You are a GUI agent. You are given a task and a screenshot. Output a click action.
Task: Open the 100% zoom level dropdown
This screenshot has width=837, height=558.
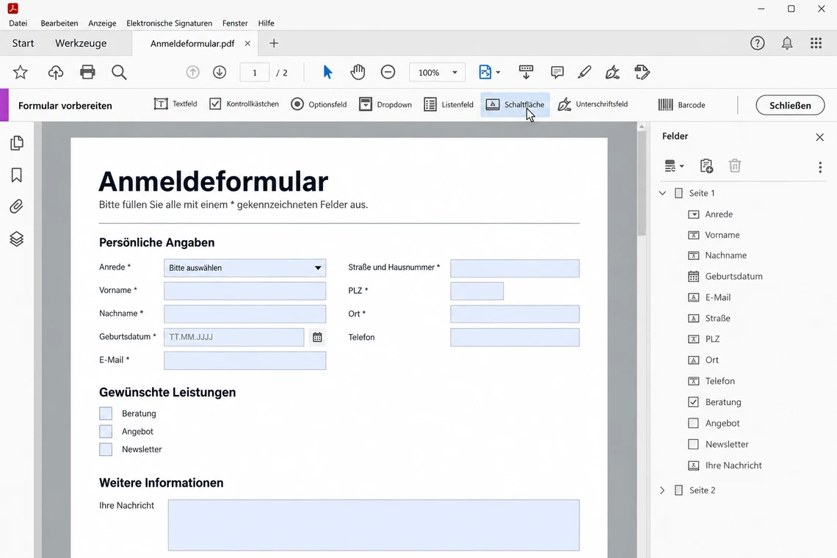(x=437, y=72)
